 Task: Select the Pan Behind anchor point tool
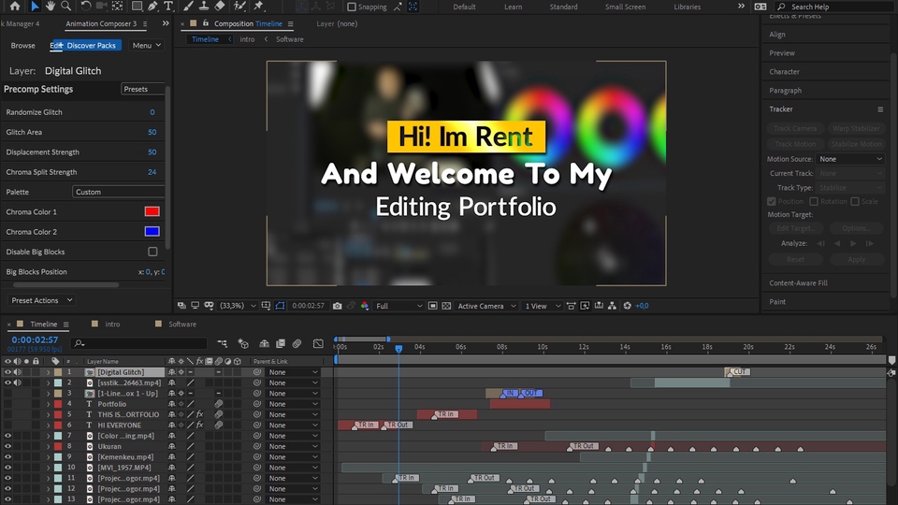coord(118,6)
